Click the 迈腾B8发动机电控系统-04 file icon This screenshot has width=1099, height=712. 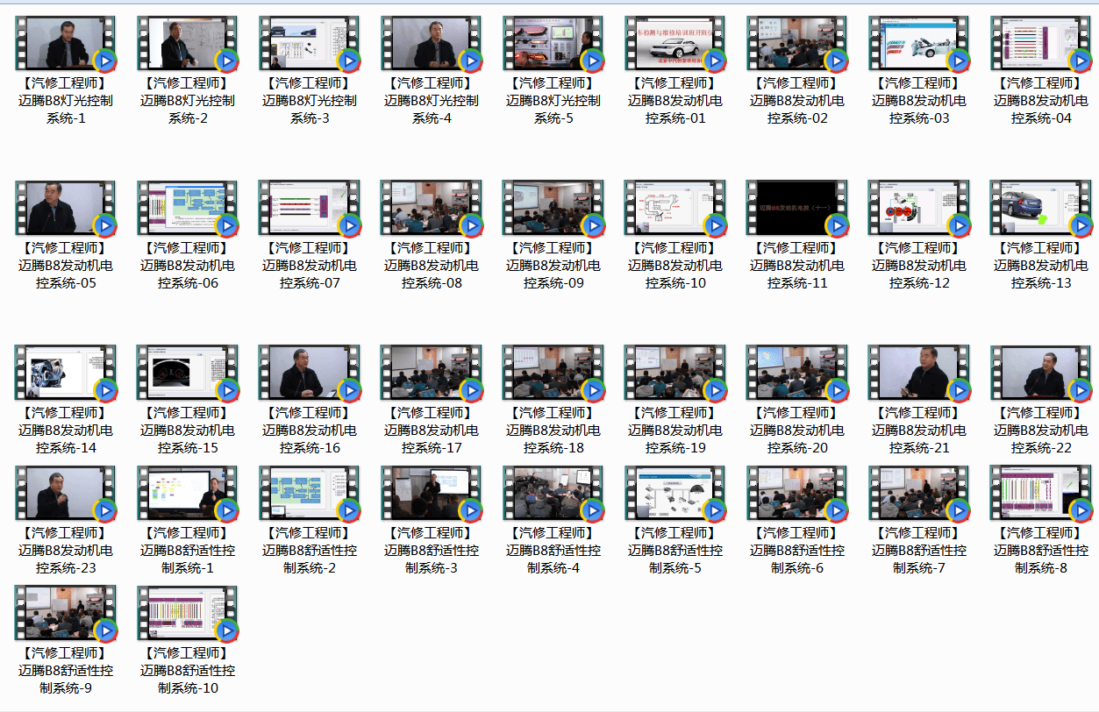(x=1040, y=43)
